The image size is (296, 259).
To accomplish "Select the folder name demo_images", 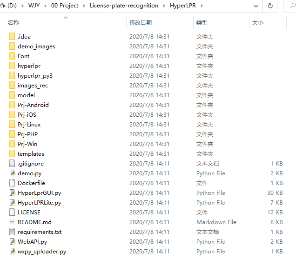I will [x=36, y=46].
